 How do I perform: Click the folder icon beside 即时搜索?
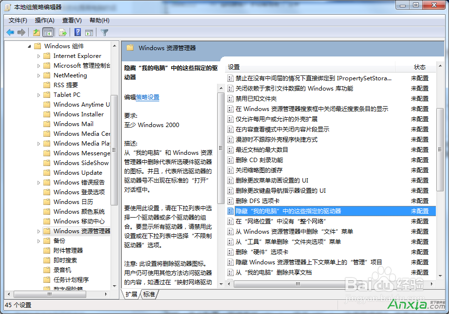coord(47,260)
